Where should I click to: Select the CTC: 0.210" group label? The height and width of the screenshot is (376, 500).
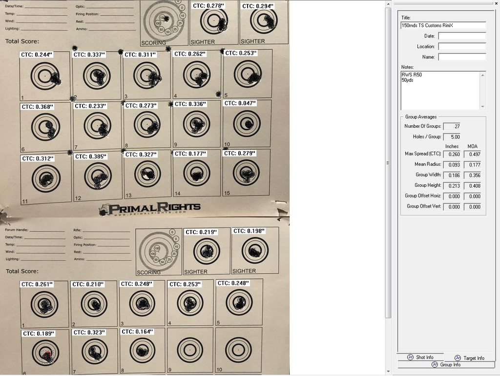pyautogui.click(x=88, y=284)
